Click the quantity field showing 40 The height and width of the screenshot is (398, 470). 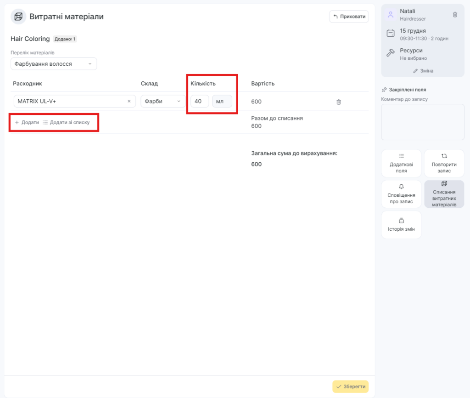(200, 101)
